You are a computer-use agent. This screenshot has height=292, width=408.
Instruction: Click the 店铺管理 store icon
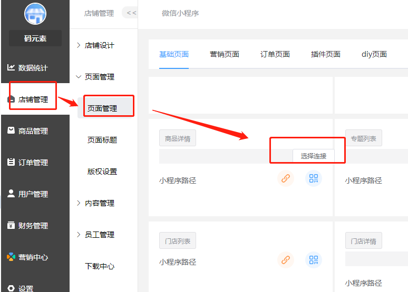(x=11, y=99)
